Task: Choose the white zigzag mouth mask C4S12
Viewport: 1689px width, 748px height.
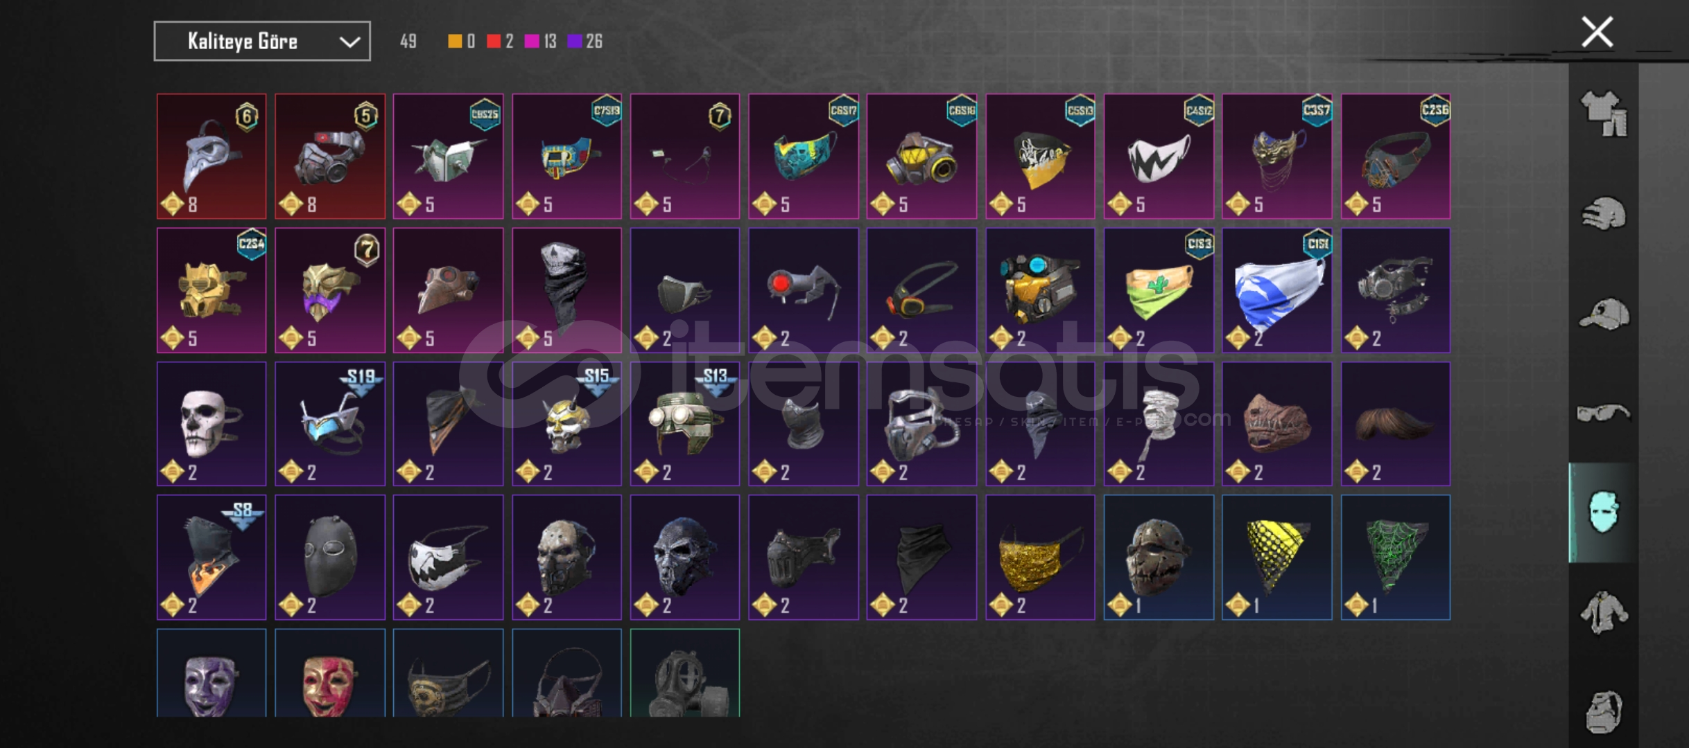Action: point(1159,157)
